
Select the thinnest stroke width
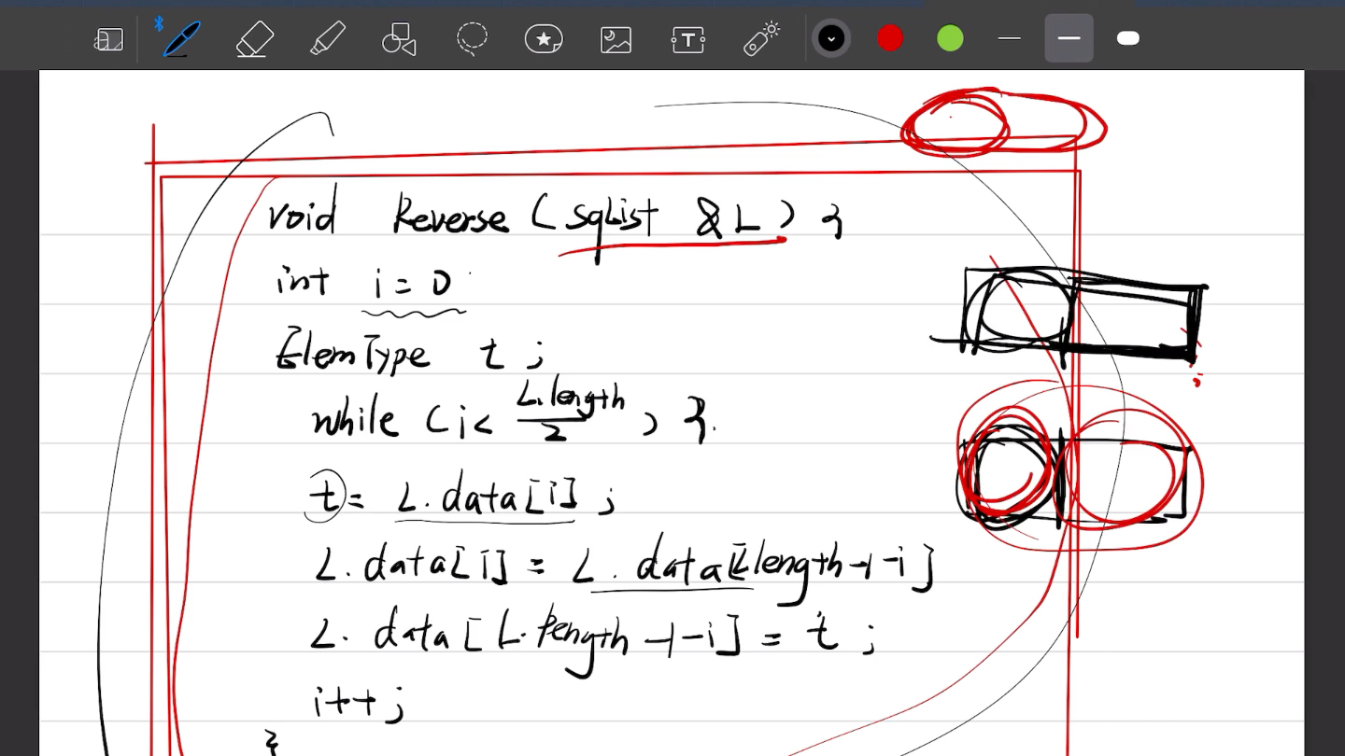coord(1010,38)
